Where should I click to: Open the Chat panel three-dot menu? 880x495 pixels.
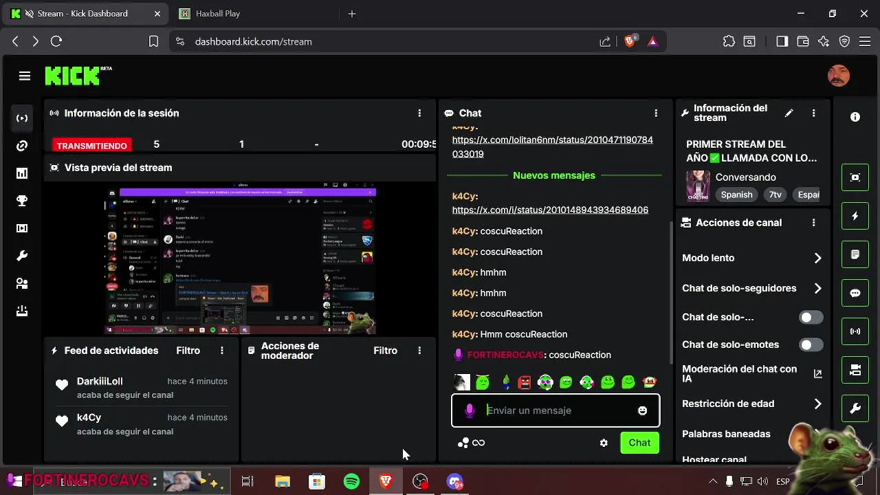click(x=656, y=113)
